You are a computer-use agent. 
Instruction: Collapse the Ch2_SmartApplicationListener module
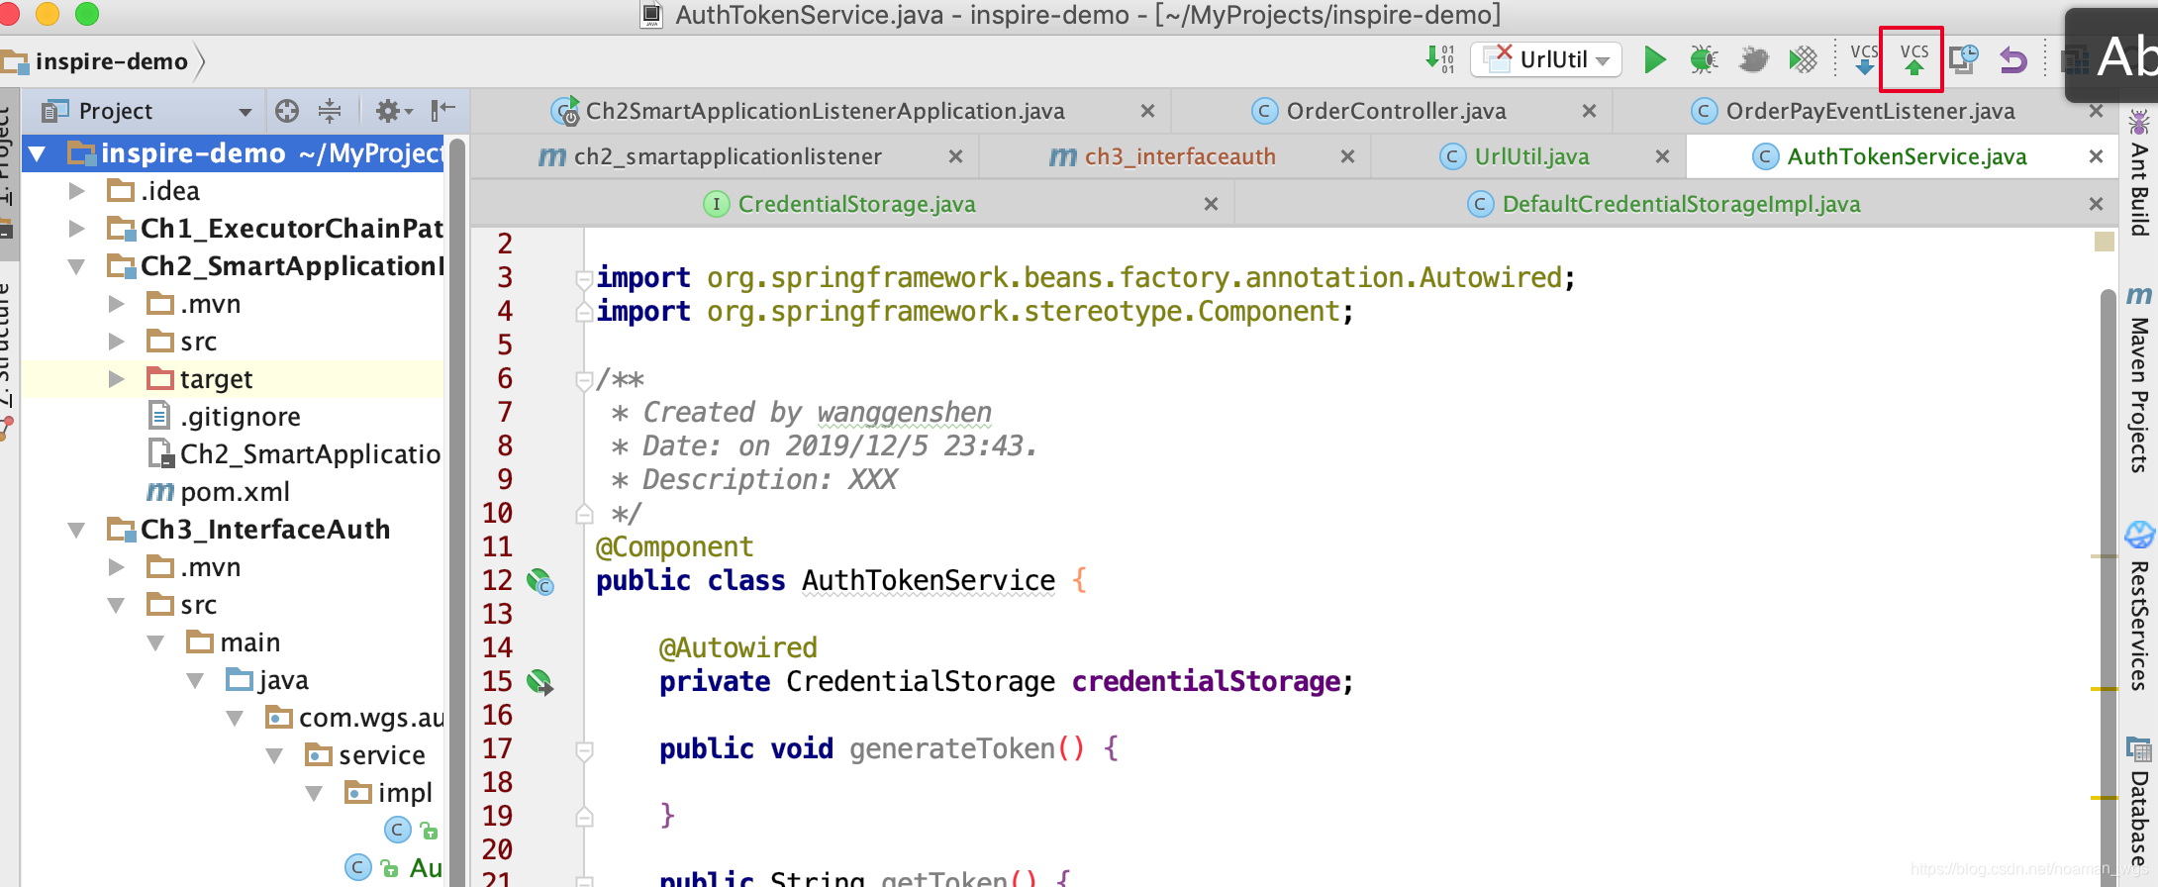pyautogui.click(x=76, y=266)
